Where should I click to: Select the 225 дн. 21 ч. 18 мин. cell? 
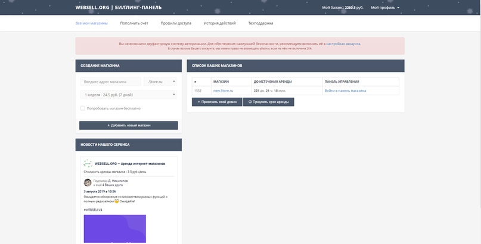tap(287, 90)
